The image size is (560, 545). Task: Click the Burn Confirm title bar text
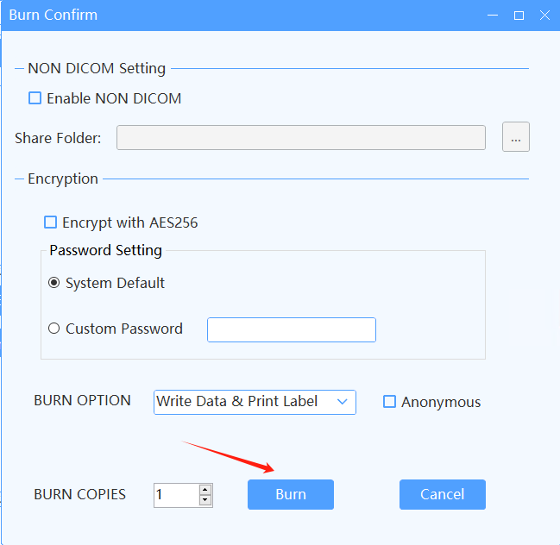(x=53, y=16)
